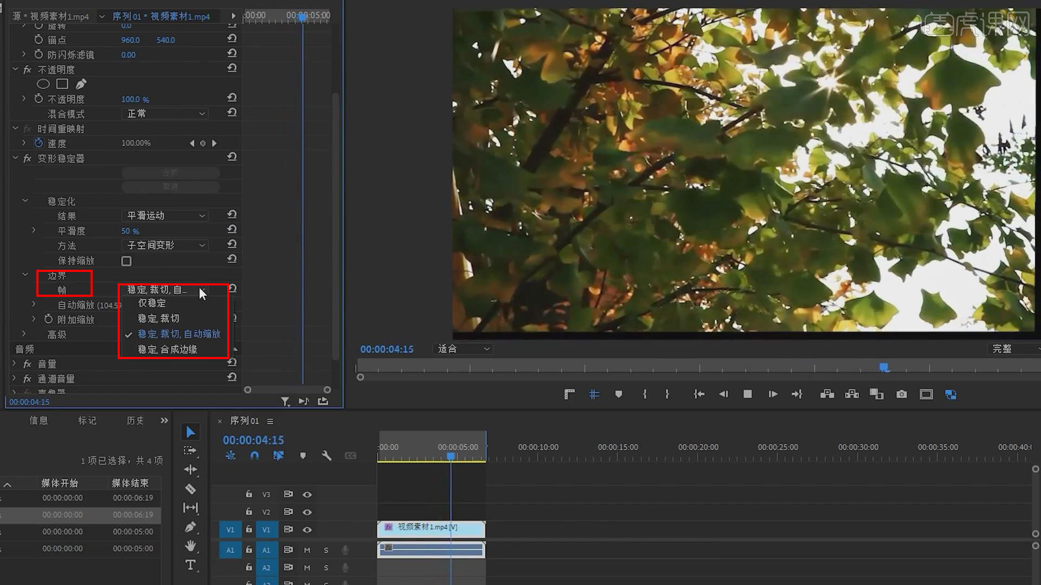Click export icon in effect controls footer
Image resolution: width=1041 pixels, height=585 pixels.
point(323,401)
